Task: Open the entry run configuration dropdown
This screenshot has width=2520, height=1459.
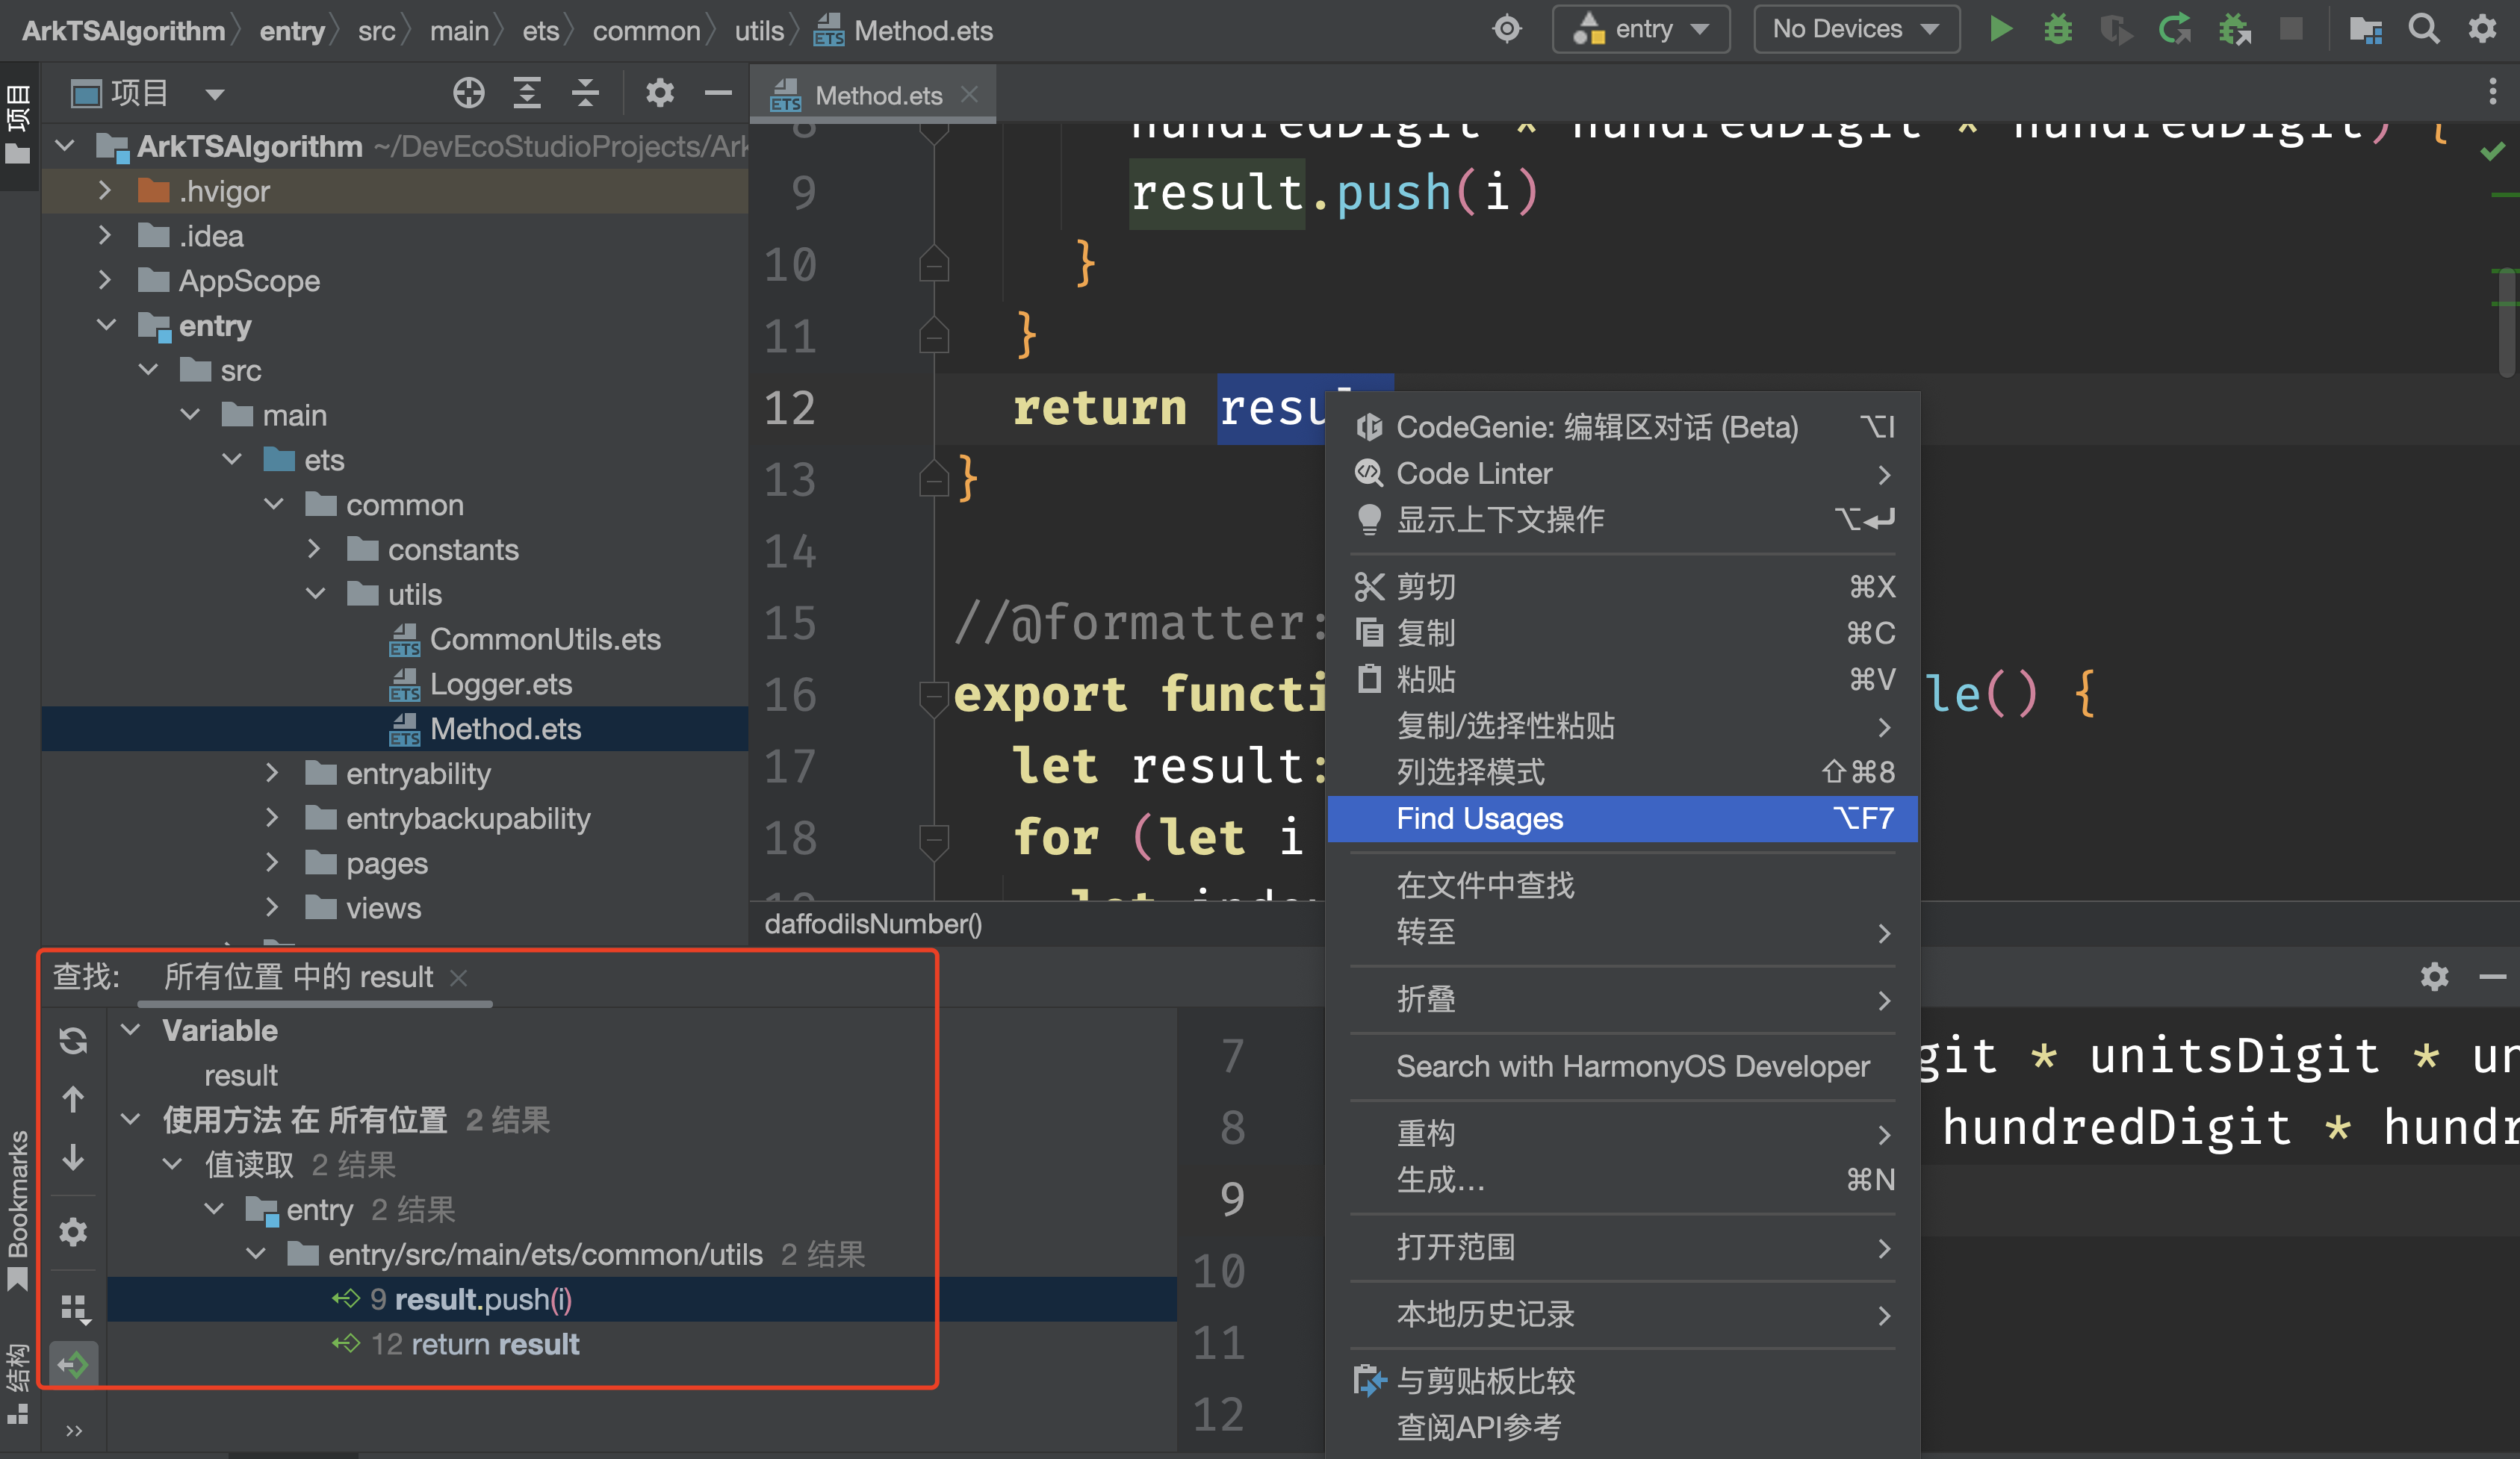Action: coord(1641,29)
